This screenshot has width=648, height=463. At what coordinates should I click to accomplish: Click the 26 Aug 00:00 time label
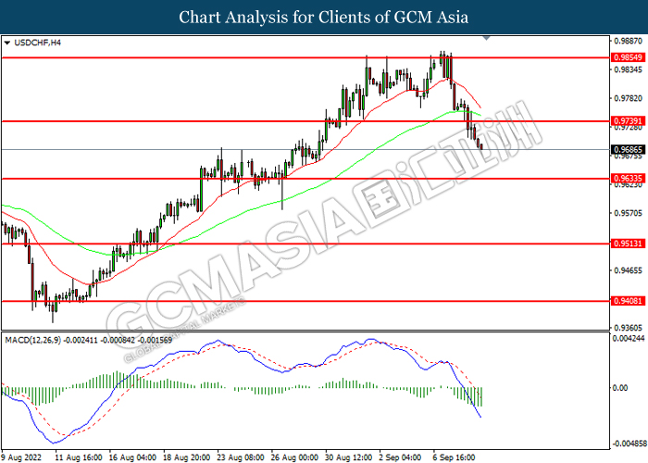pyautogui.click(x=294, y=457)
